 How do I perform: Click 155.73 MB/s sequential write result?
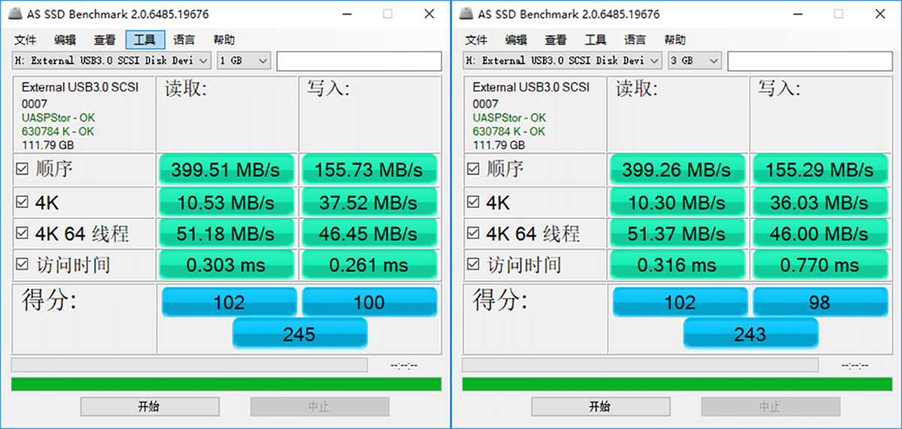coord(369,170)
